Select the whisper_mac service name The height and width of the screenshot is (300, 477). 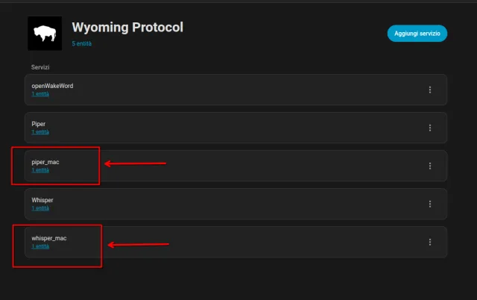click(48, 238)
